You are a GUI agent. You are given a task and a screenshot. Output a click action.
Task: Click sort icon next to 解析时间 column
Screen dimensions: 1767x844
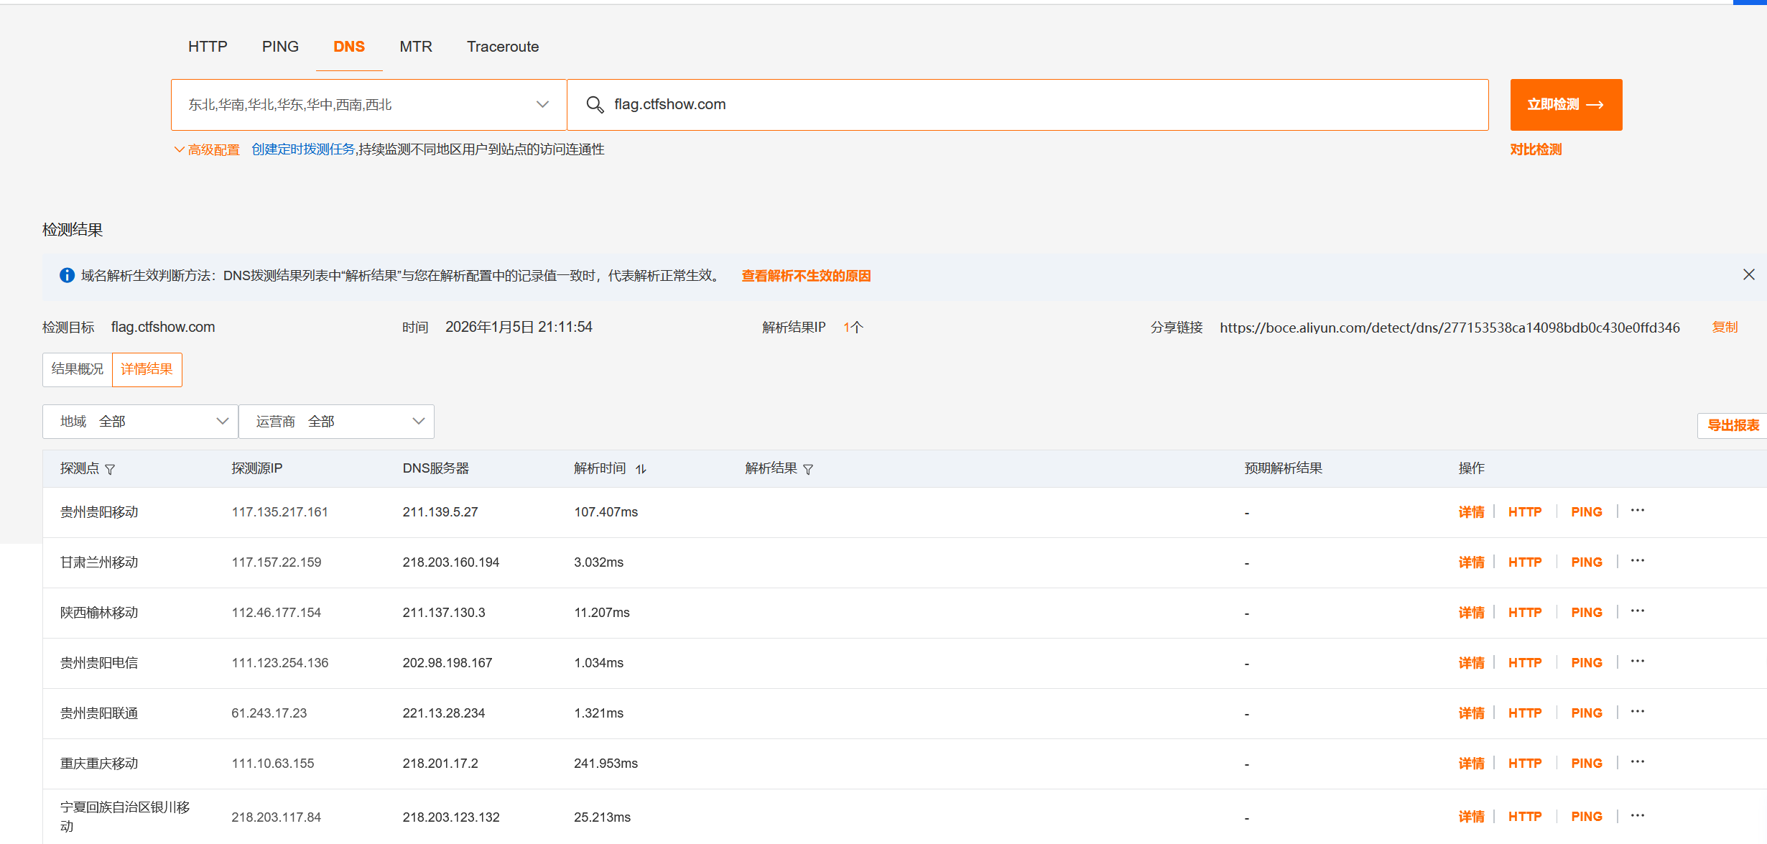click(x=641, y=469)
